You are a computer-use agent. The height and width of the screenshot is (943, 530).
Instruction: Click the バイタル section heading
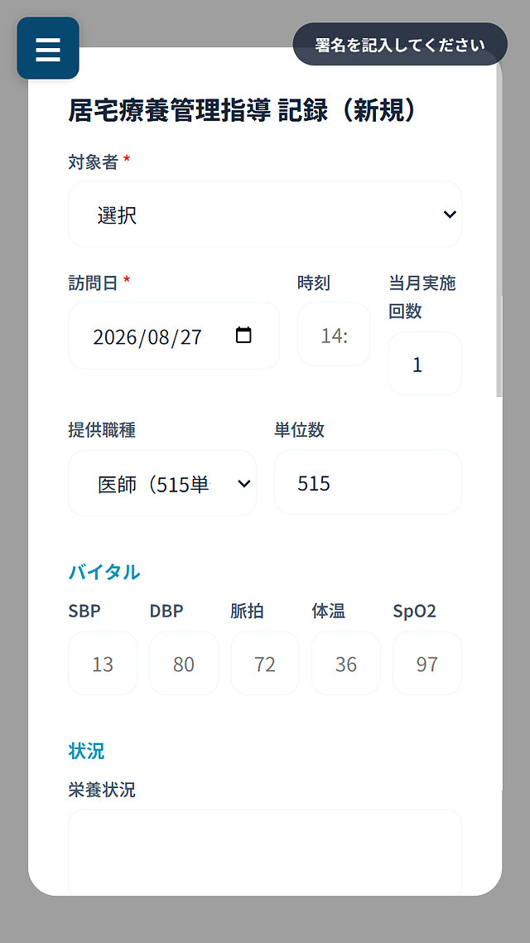[x=104, y=572]
